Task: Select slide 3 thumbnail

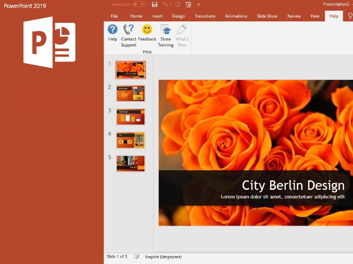Action: (x=131, y=116)
